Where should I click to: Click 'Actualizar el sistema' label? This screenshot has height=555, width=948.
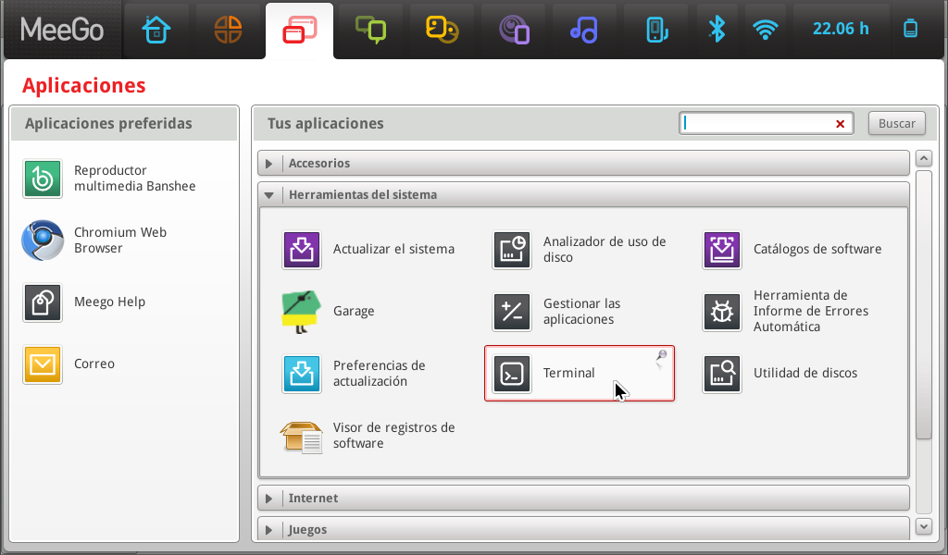[x=393, y=249]
